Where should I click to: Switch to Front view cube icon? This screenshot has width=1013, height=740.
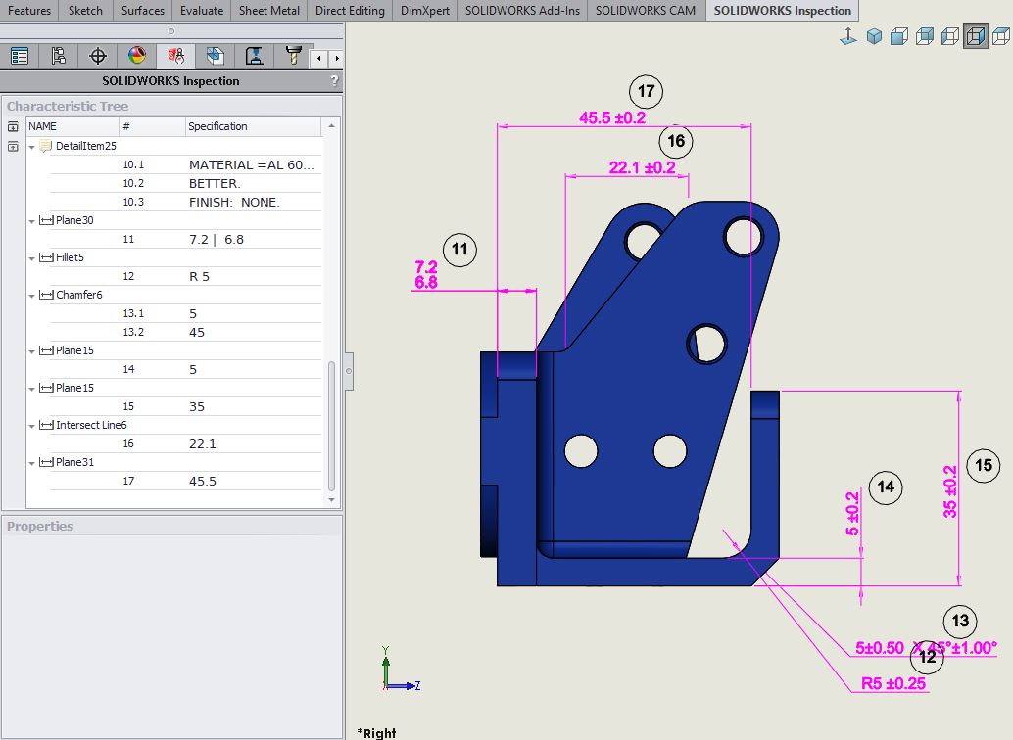(899, 36)
